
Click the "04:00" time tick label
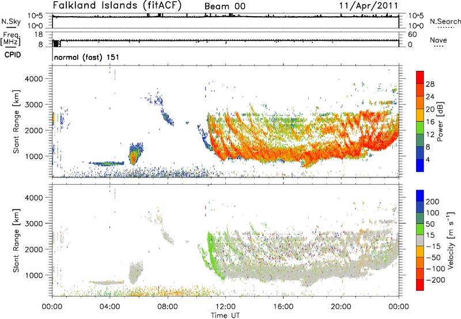[109, 307]
